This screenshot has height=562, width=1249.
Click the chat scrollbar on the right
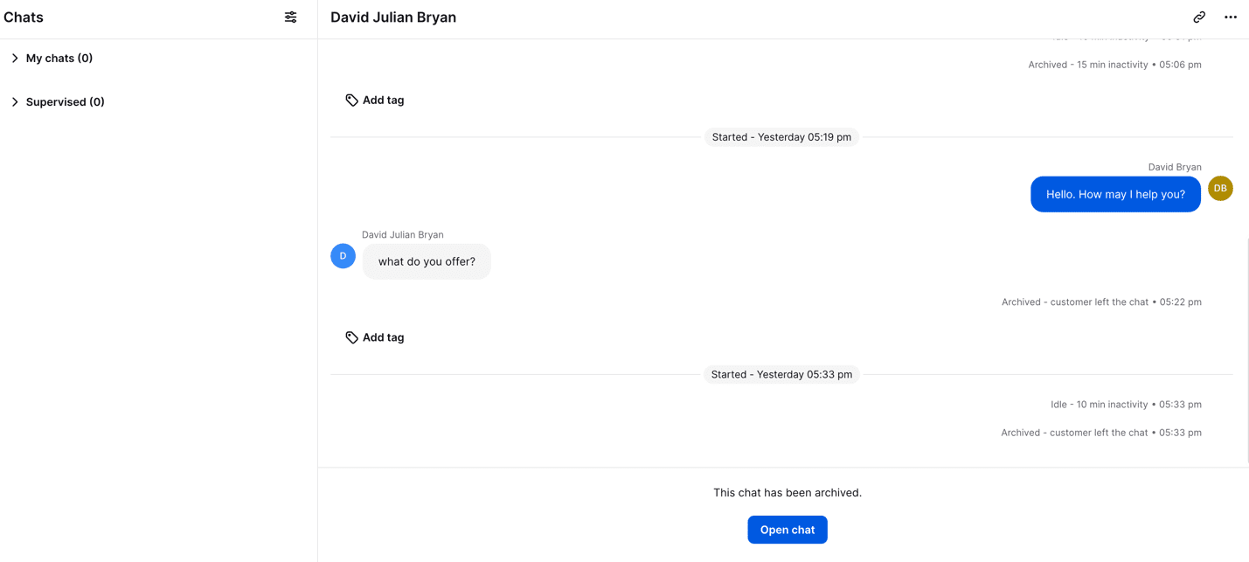coord(1247,350)
